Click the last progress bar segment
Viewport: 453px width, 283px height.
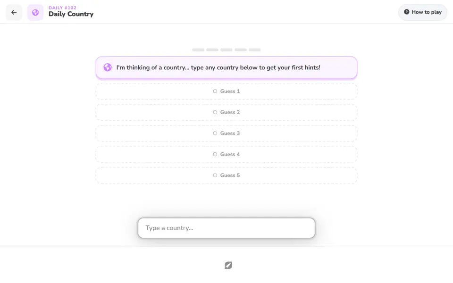(x=255, y=50)
